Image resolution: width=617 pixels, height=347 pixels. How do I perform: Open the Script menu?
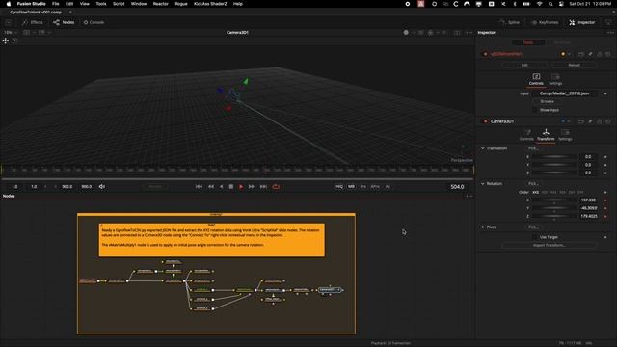click(x=119, y=4)
